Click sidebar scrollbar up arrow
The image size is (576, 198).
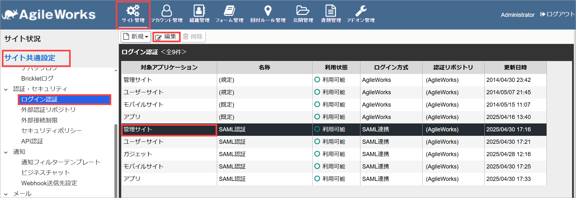pos(116,70)
